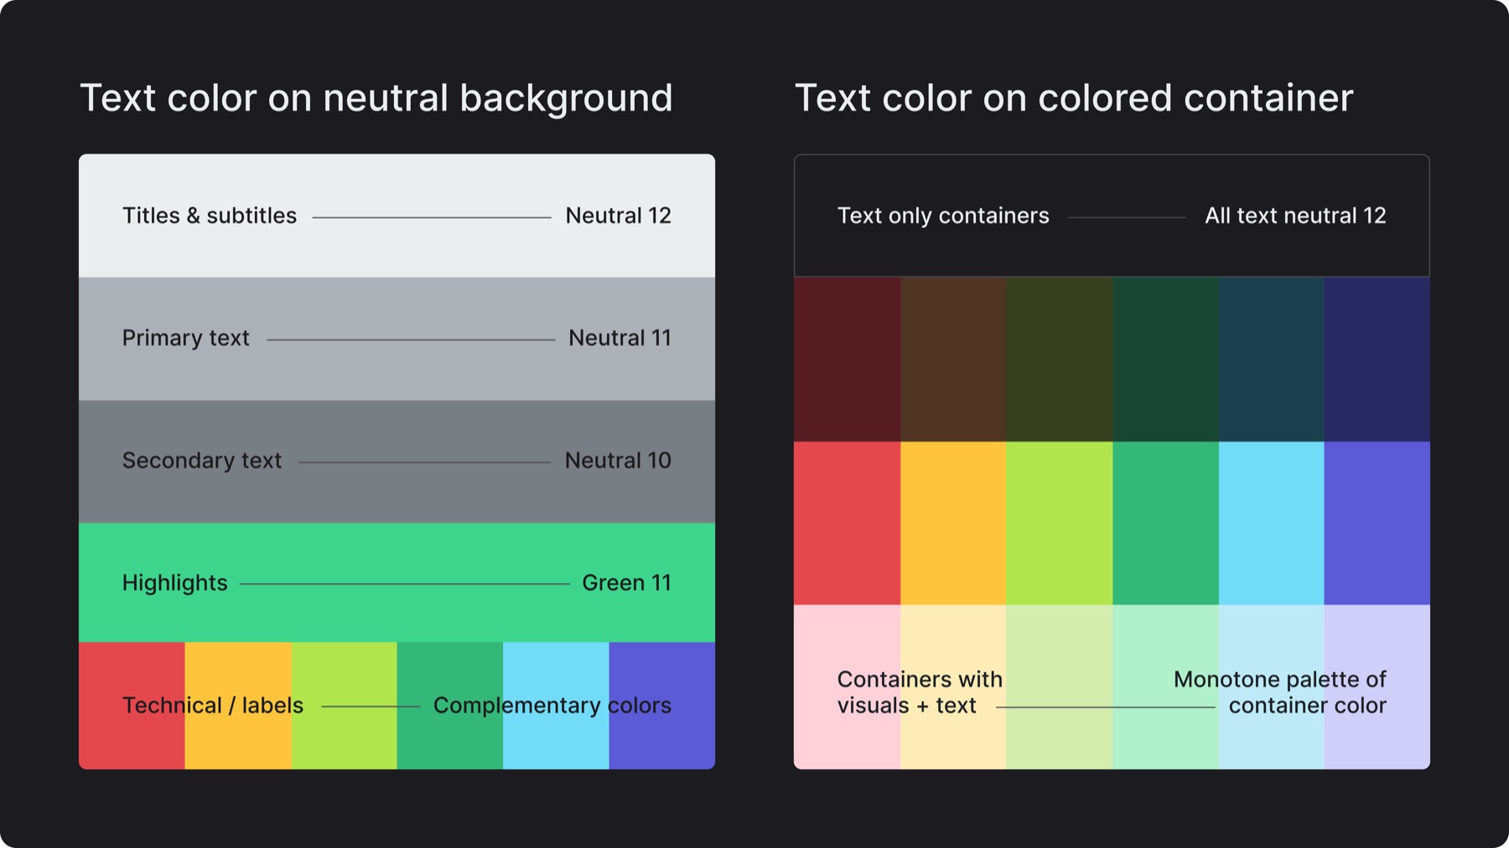The width and height of the screenshot is (1509, 848).
Task: Choose the dark forest green swatch
Action: pyautogui.click(x=1165, y=359)
